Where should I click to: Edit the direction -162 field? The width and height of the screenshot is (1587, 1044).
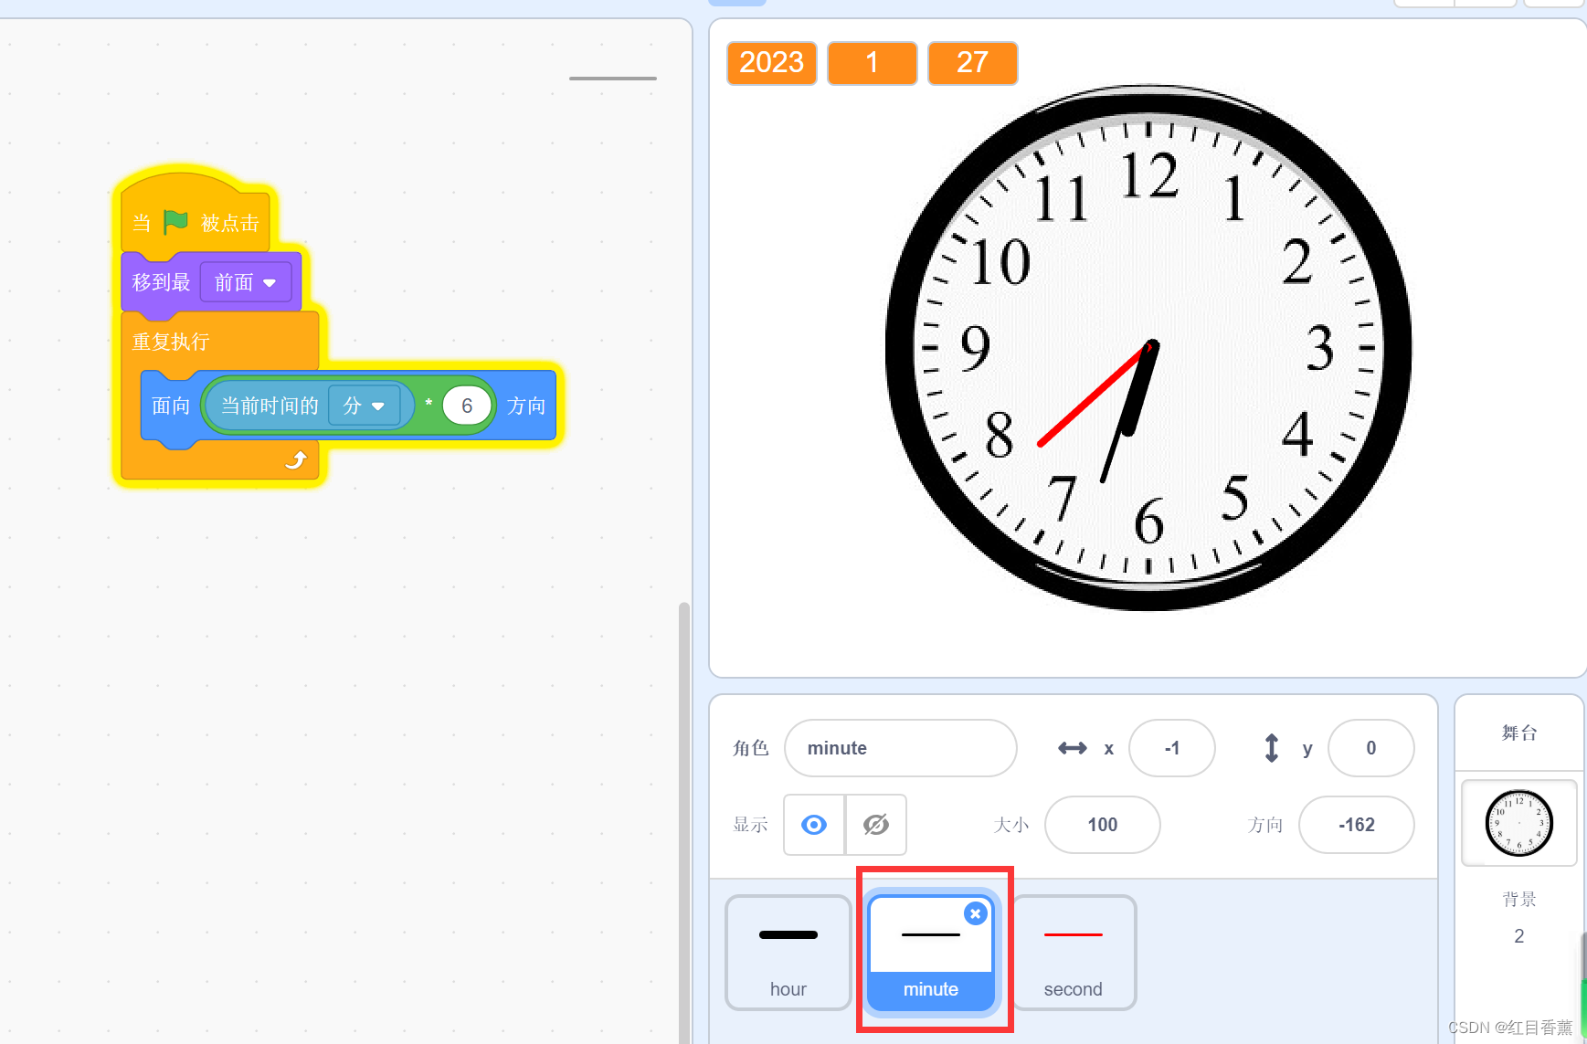tap(1357, 825)
